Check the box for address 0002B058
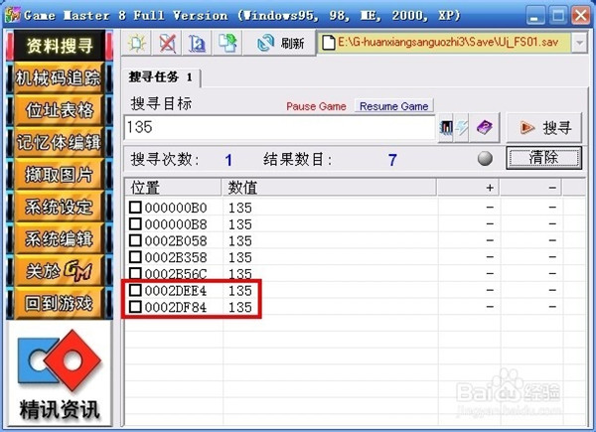 click(x=135, y=240)
